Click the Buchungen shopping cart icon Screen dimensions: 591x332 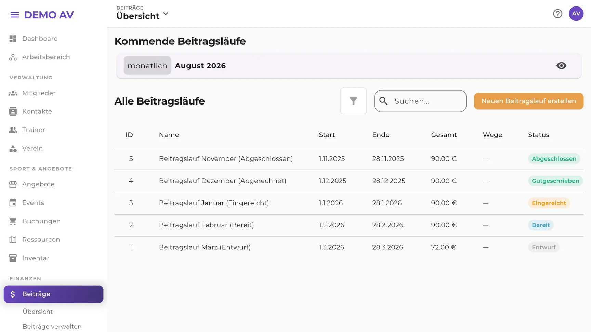(x=13, y=221)
